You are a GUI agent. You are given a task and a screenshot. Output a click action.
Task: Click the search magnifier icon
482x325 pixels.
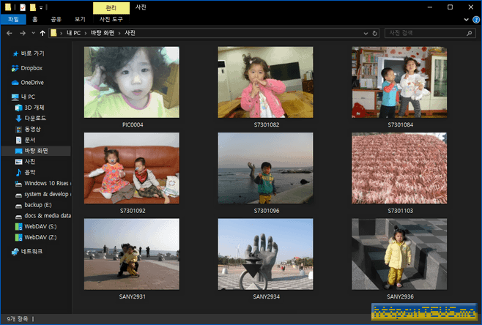[x=467, y=33]
